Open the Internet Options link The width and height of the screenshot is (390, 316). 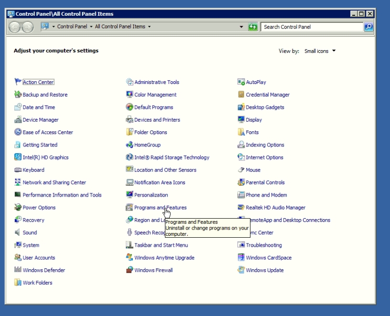(264, 158)
